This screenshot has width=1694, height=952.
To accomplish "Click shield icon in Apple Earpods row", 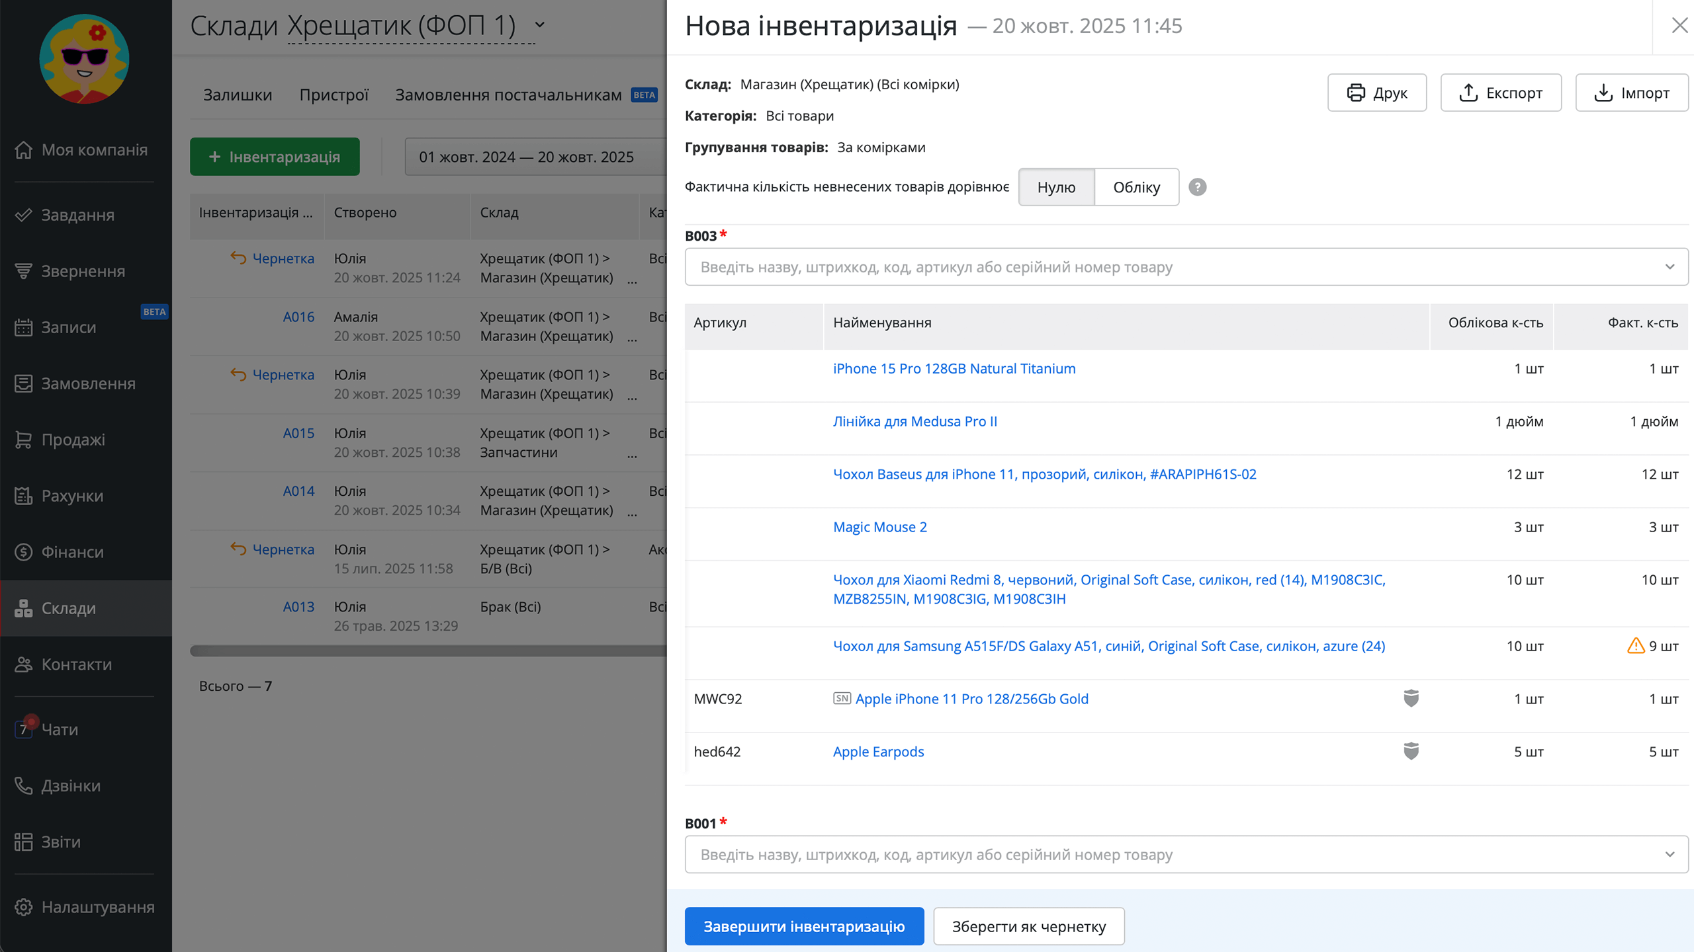I will click(1411, 751).
